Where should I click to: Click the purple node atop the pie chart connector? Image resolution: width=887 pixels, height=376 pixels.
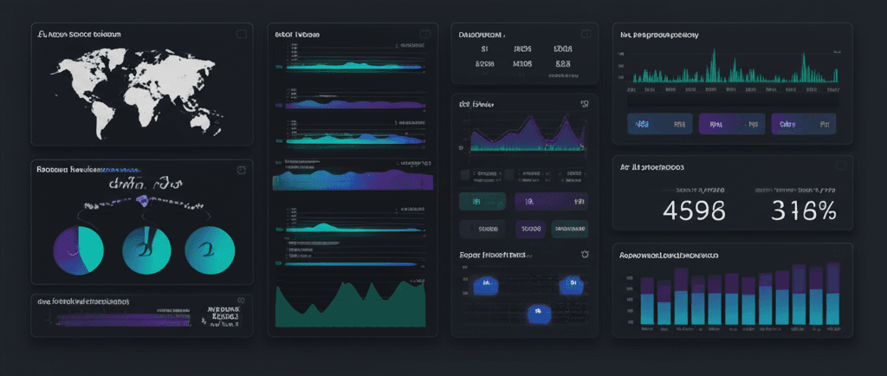142,199
